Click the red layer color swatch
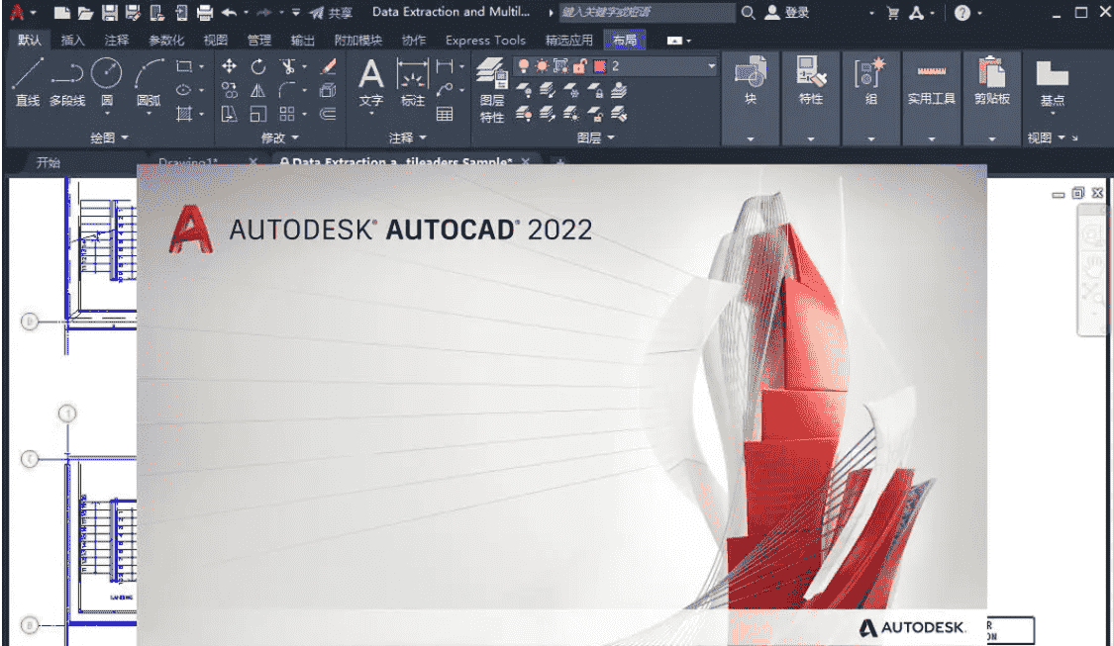This screenshot has width=1114, height=646. 599,66
